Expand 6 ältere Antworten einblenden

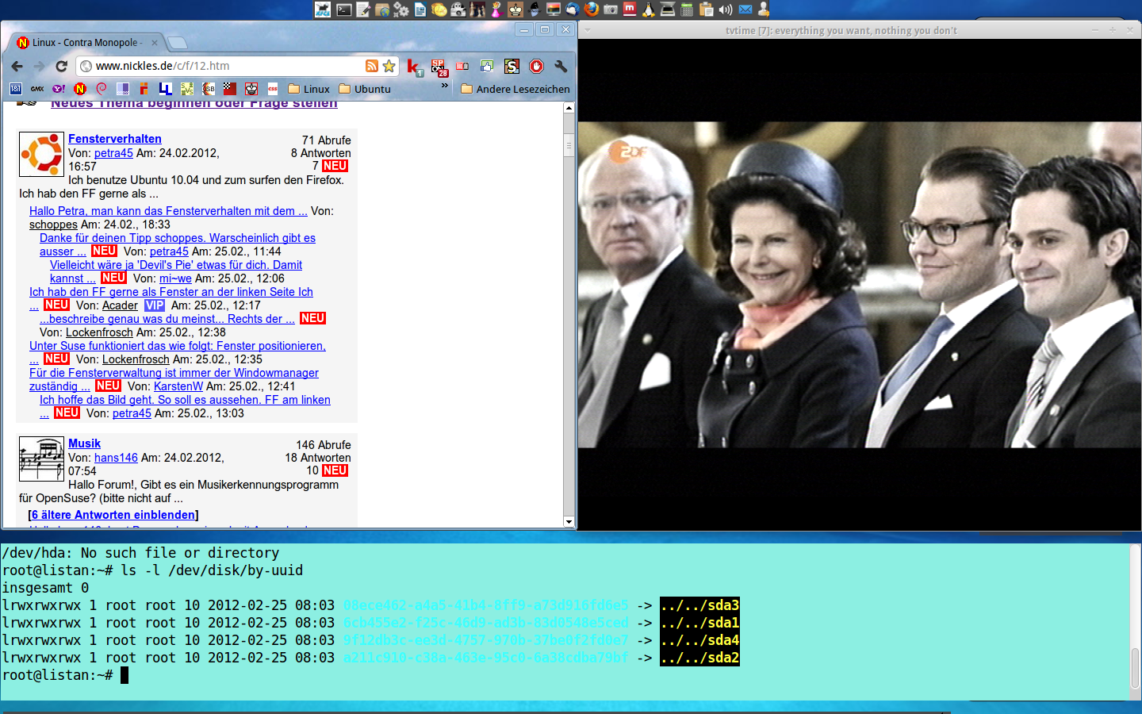pyautogui.click(x=113, y=515)
